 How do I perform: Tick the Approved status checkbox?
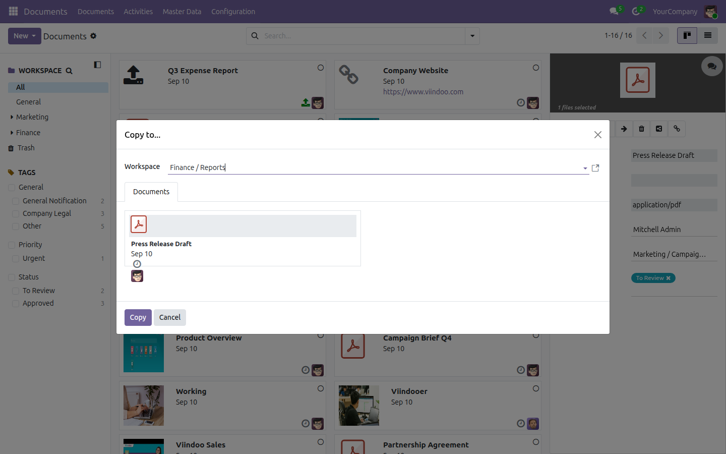16,304
